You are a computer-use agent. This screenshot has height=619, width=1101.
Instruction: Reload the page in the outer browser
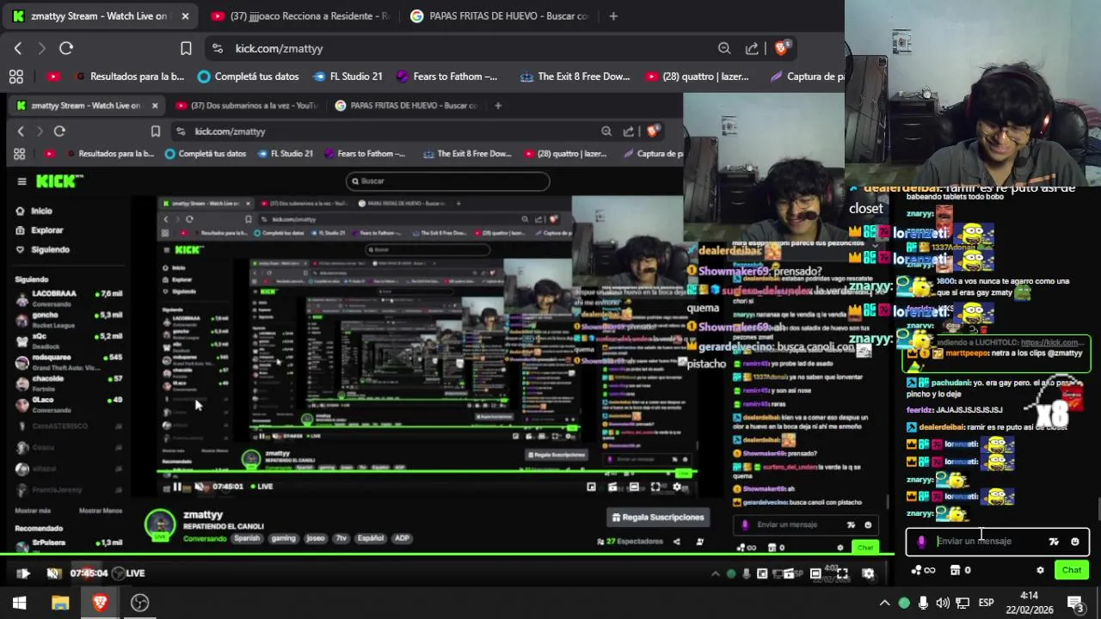coord(66,48)
